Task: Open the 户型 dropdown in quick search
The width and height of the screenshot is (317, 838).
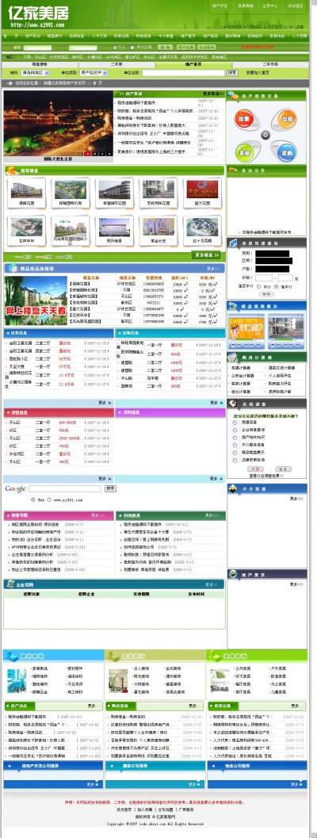Action: (x=272, y=269)
